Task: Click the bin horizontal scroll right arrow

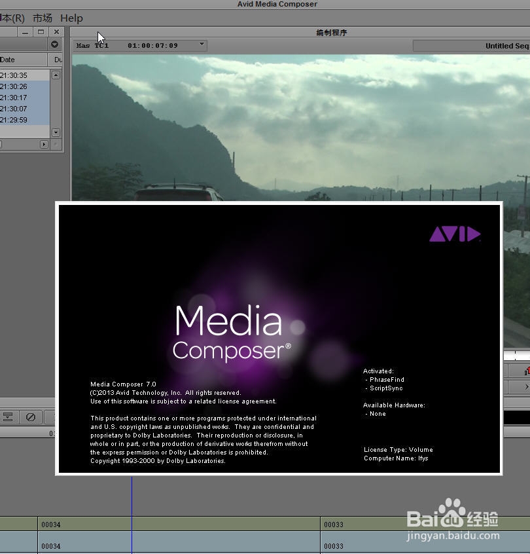Action: (x=44, y=144)
